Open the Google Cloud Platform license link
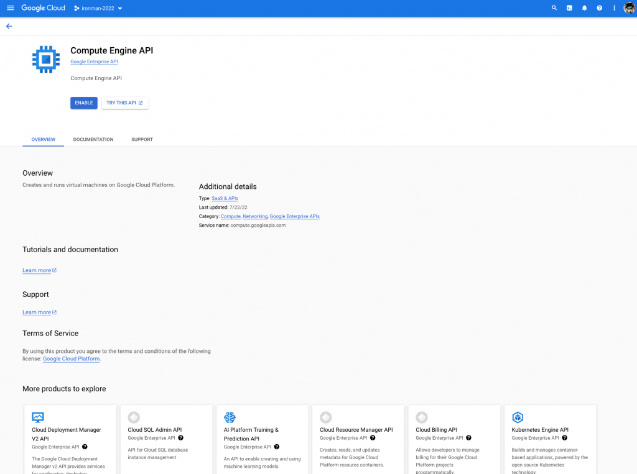 72,358
